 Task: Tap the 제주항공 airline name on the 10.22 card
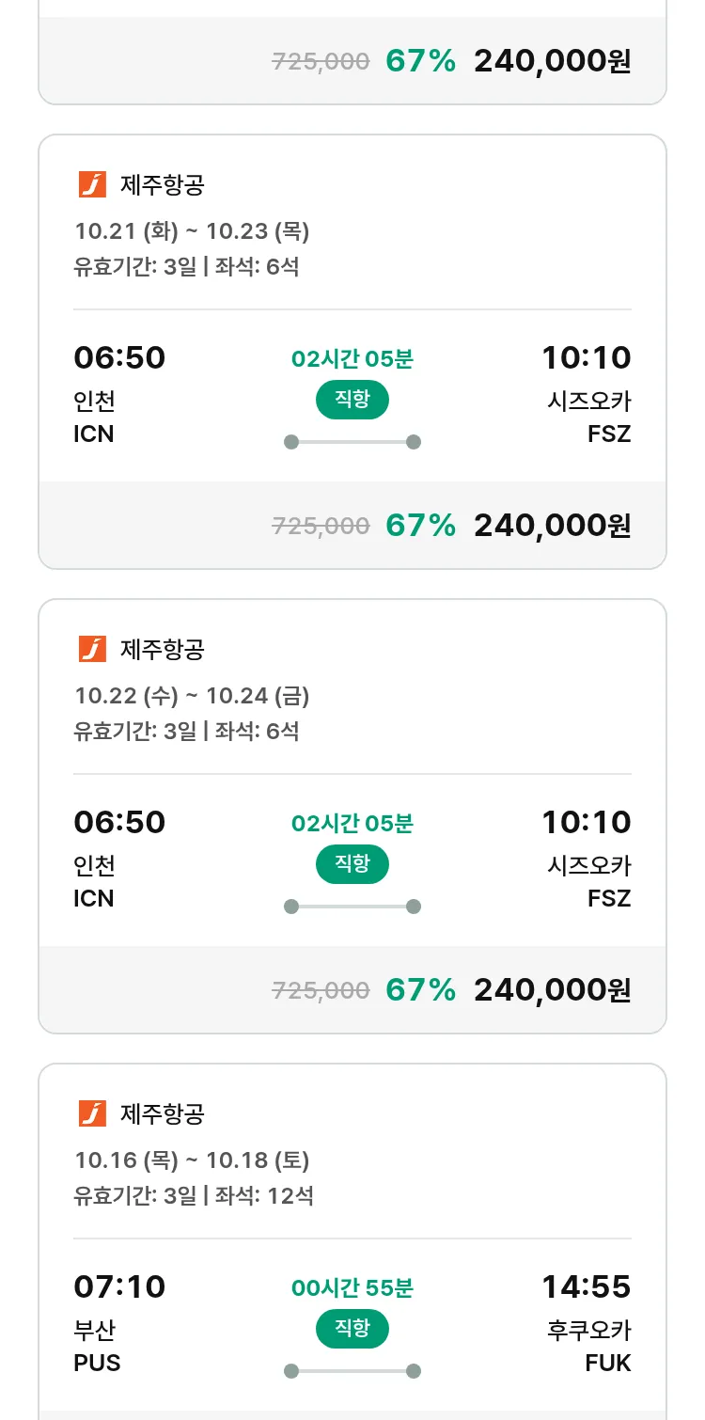click(162, 650)
